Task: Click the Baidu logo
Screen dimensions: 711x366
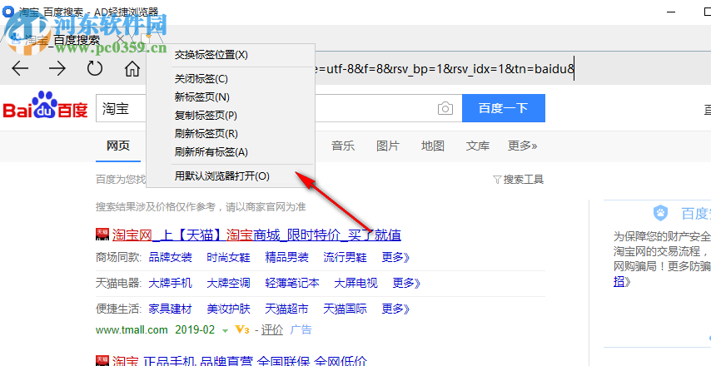Action: 45,105
